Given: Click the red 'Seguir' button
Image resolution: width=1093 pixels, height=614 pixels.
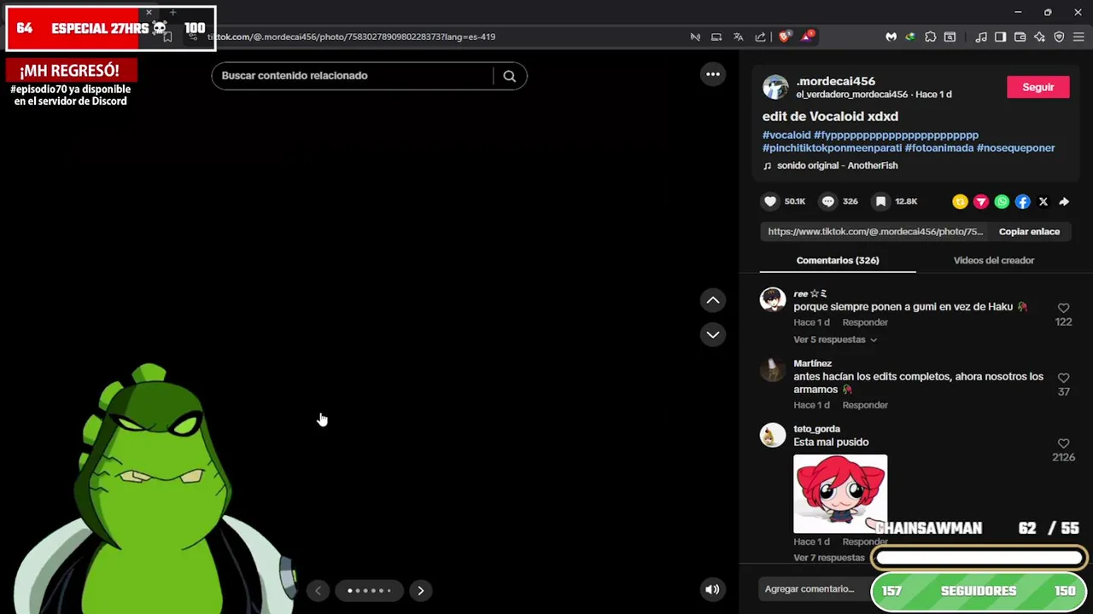Looking at the screenshot, I should (1038, 87).
